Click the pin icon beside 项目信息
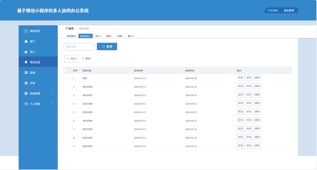317x170 pixels. click(26, 62)
